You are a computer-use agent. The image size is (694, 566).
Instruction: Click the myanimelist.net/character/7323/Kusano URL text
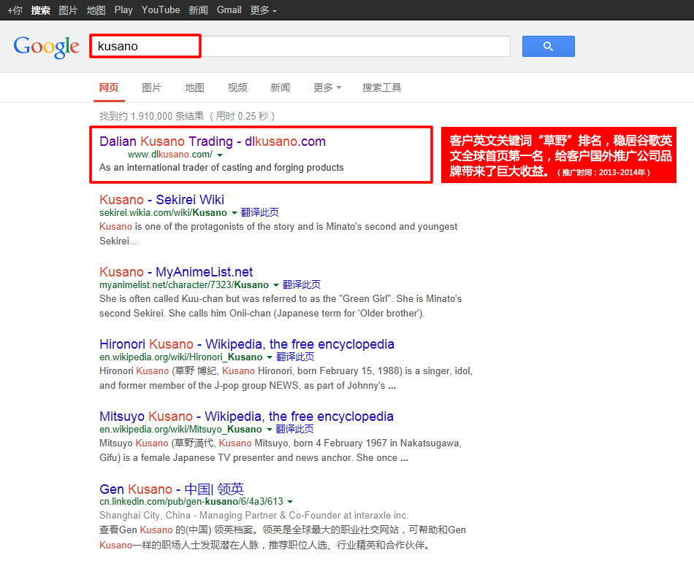(x=184, y=285)
